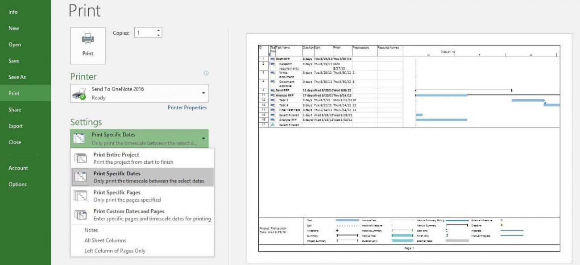Select Notes from the settings menu
580x265 pixels.
tap(91, 230)
